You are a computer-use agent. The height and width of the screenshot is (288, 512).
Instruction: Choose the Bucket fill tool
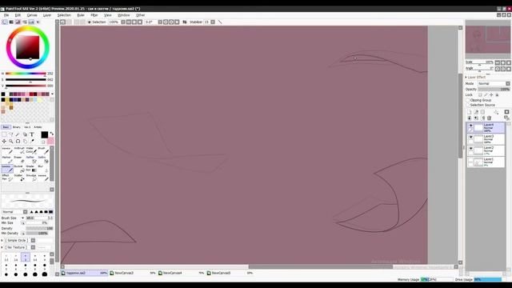pyautogui.click(x=19, y=169)
